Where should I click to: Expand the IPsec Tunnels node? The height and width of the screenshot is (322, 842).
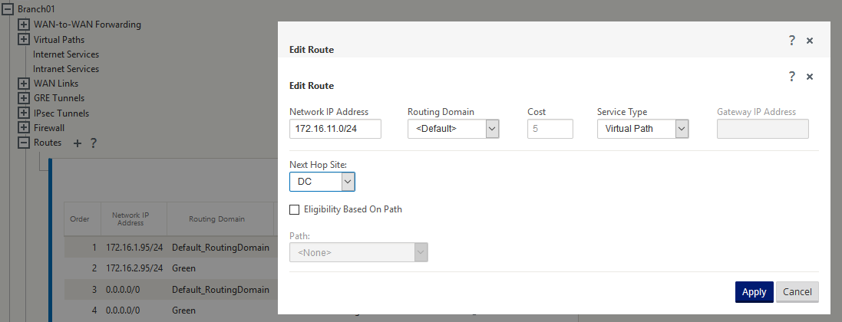pos(24,113)
